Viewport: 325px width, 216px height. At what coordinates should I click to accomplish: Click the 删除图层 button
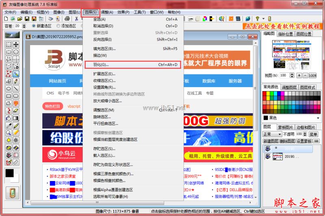click(287, 141)
